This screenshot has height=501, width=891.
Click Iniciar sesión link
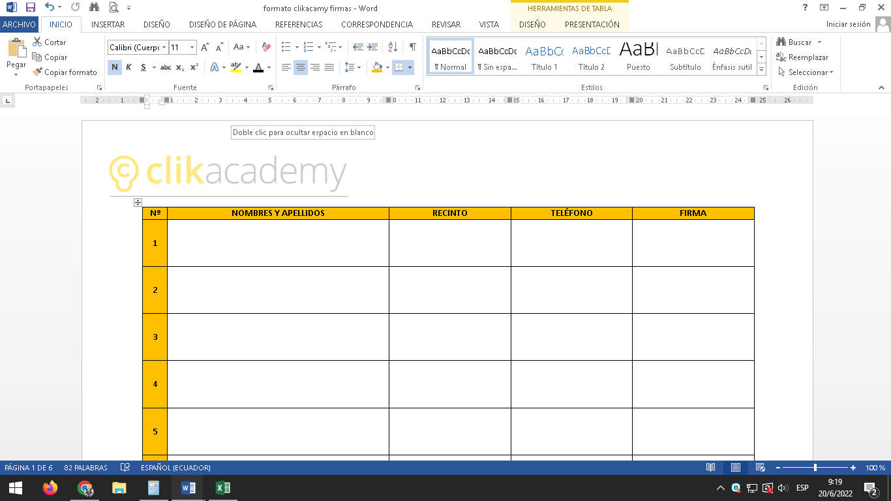[848, 24]
